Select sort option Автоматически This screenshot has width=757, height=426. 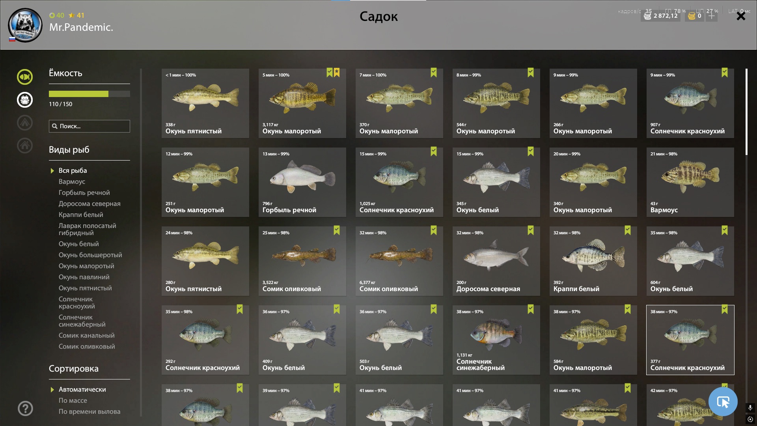tap(82, 389)
